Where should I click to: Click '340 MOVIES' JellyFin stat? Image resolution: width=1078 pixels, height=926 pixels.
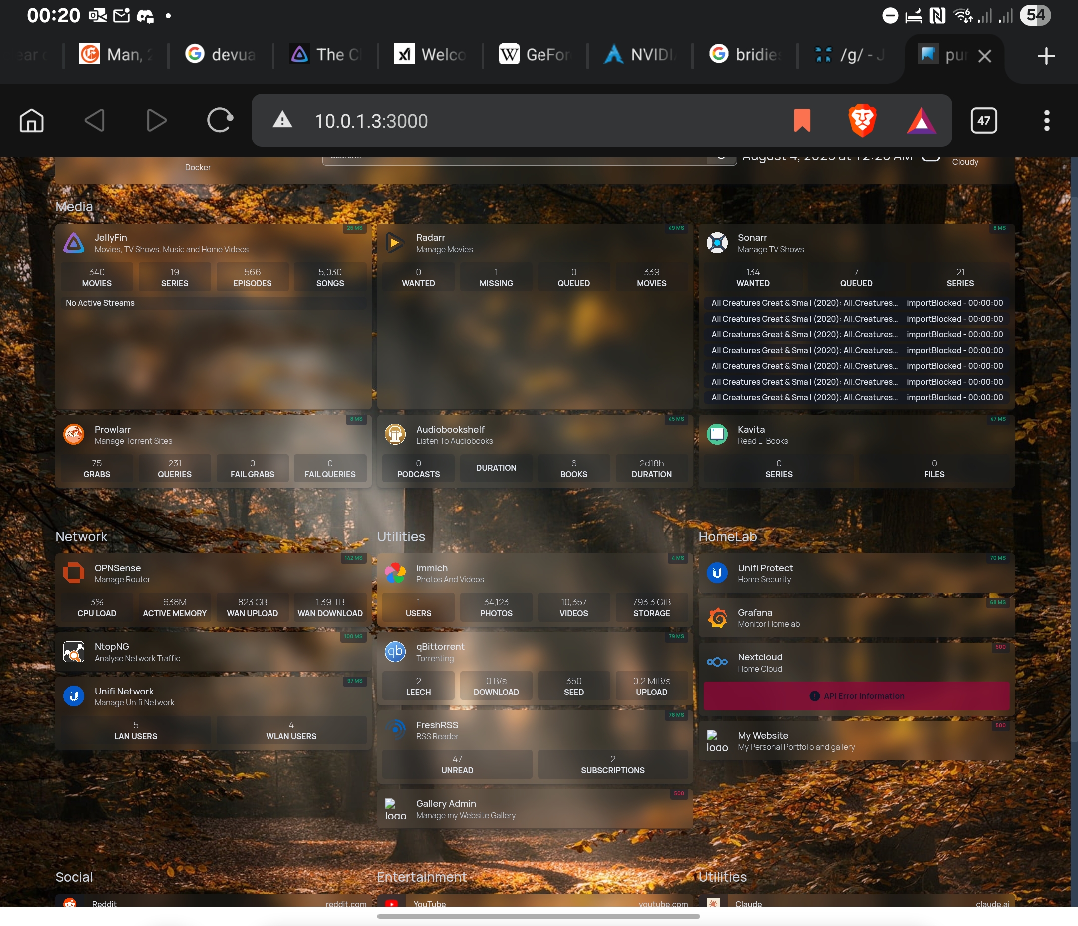pyautogui.click(x=97, y=277)
